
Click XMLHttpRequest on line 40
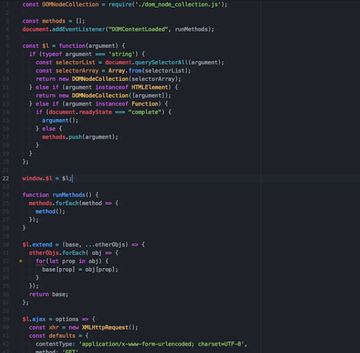point(105,328)
